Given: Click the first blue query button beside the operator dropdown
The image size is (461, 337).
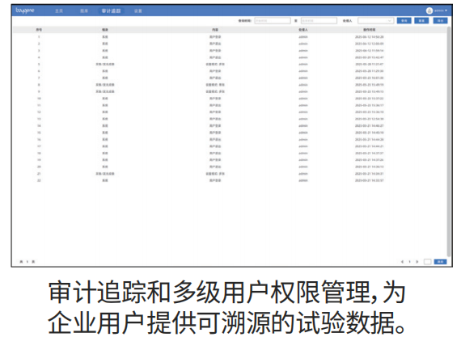Looking at the screenshot, I should 404,20.
